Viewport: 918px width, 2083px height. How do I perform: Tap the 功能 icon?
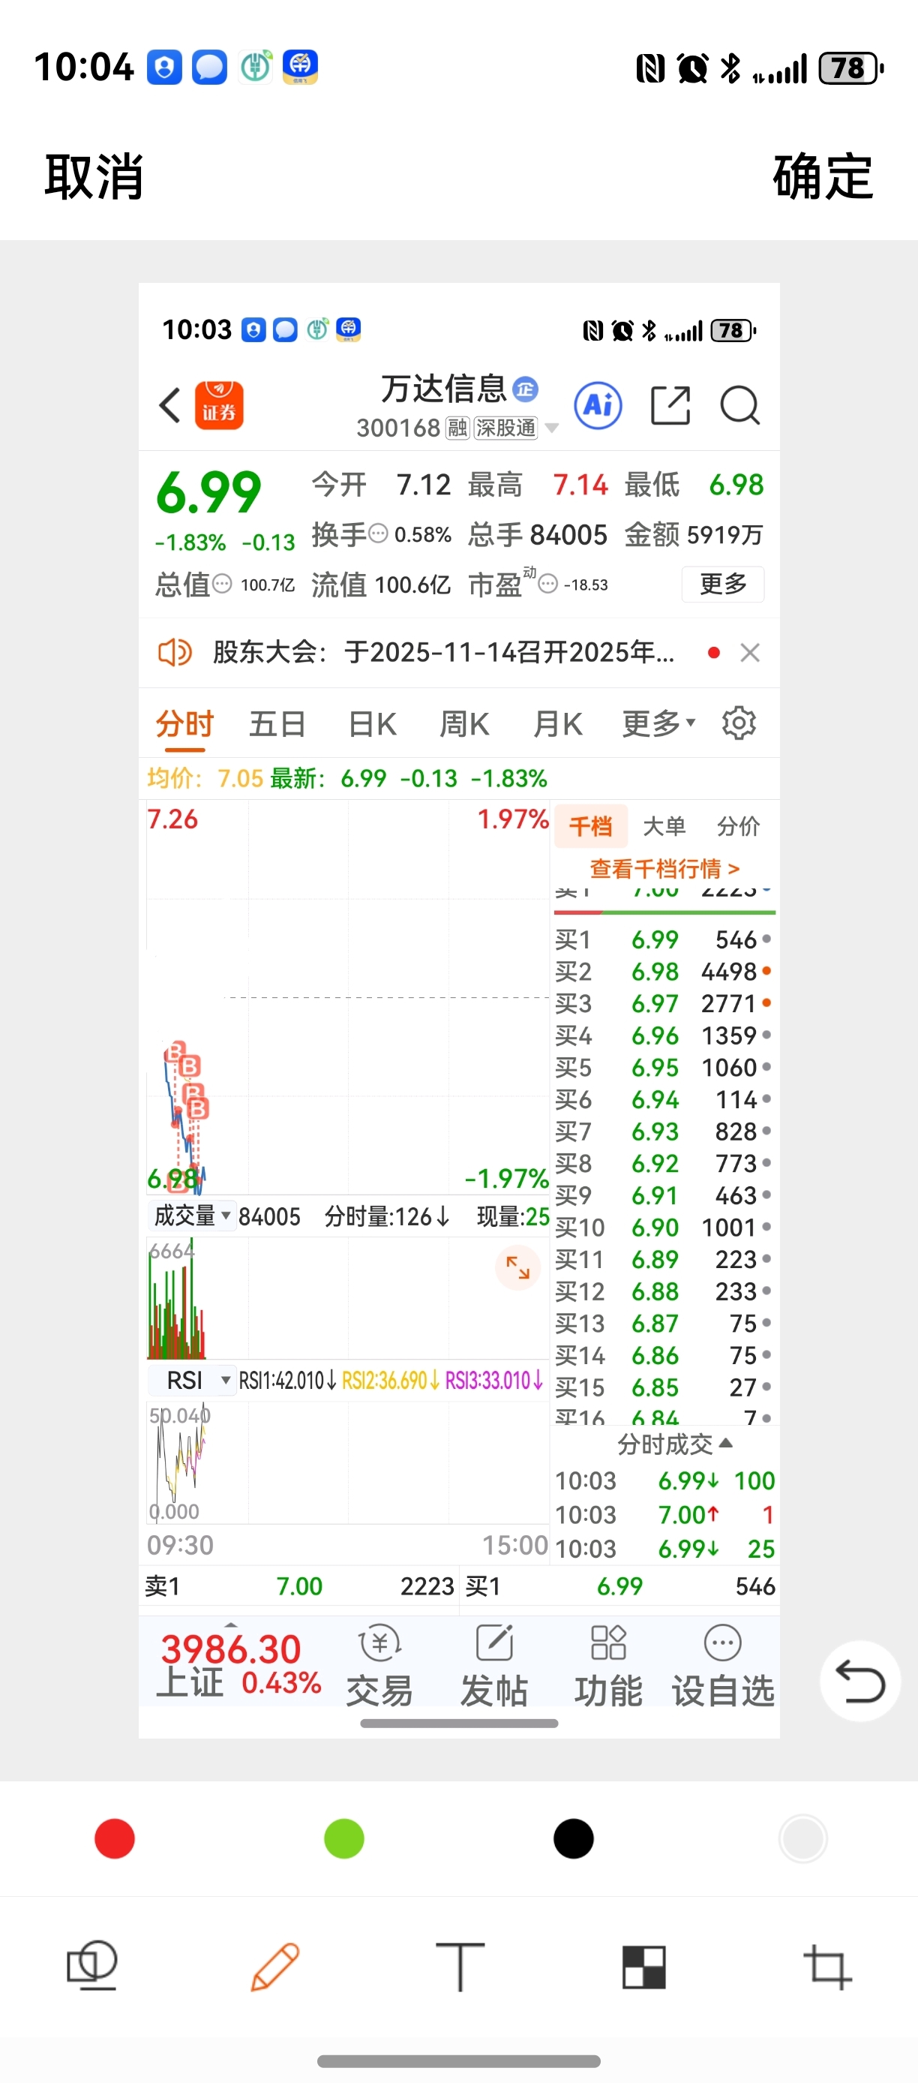(608, 1666)
